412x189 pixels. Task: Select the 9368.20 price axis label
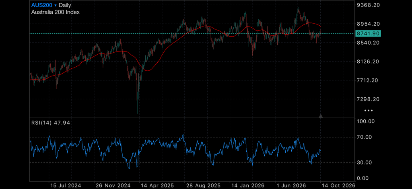pos(369,5)
